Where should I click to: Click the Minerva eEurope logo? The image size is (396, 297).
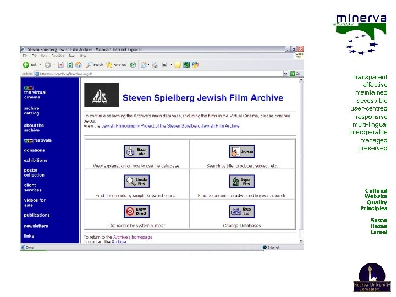[360, 34]
